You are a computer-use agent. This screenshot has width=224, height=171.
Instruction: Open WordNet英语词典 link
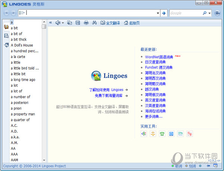pyautogui.click(x=159, y=57)
